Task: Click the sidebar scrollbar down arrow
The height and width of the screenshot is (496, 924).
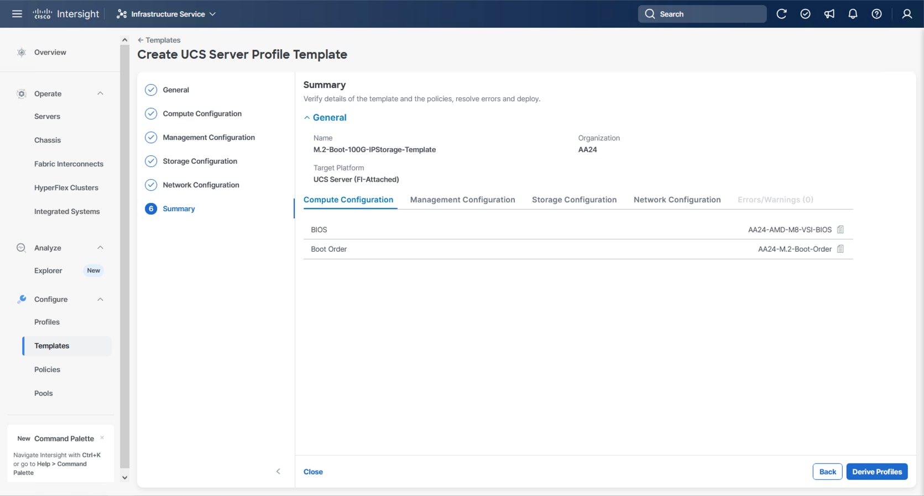Action: click(125, 478)
